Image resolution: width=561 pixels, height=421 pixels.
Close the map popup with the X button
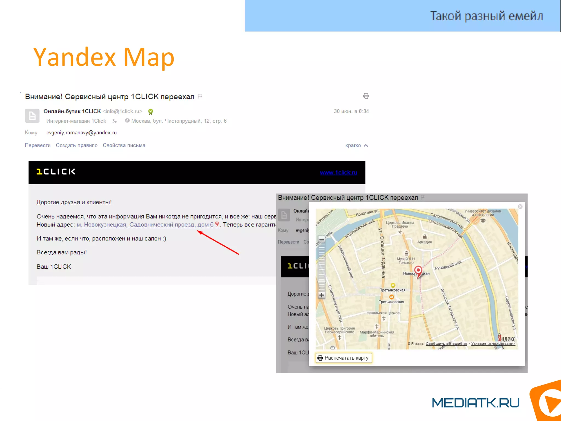pyautogui.click(x=520, y=207)
